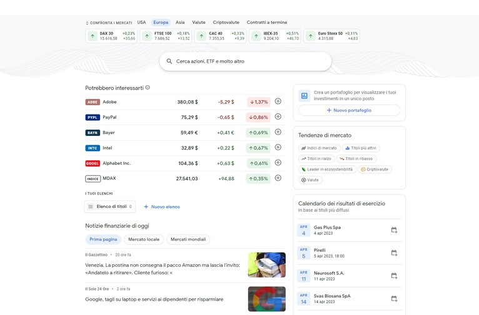Screen dimensions: 479x315
Task: Add MDAX to watchlist with plus icon
Action: (278, 178)
